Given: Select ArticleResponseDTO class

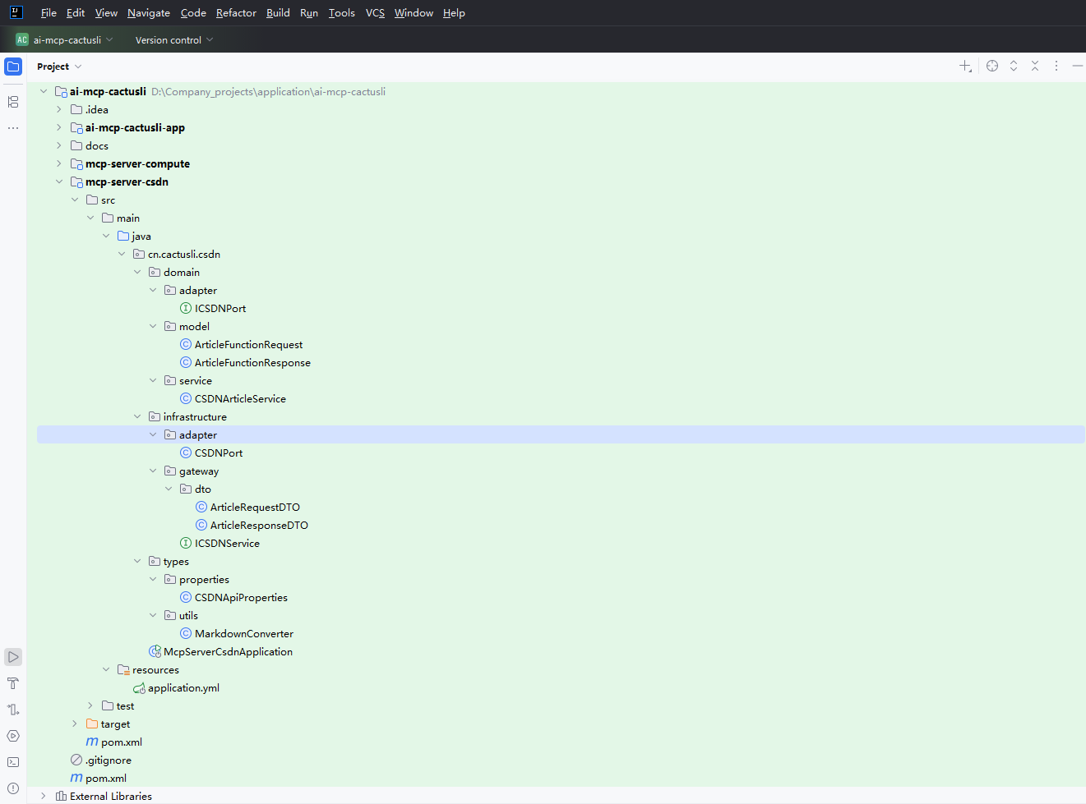Looking at the screenshot, I should coord(259,526).
